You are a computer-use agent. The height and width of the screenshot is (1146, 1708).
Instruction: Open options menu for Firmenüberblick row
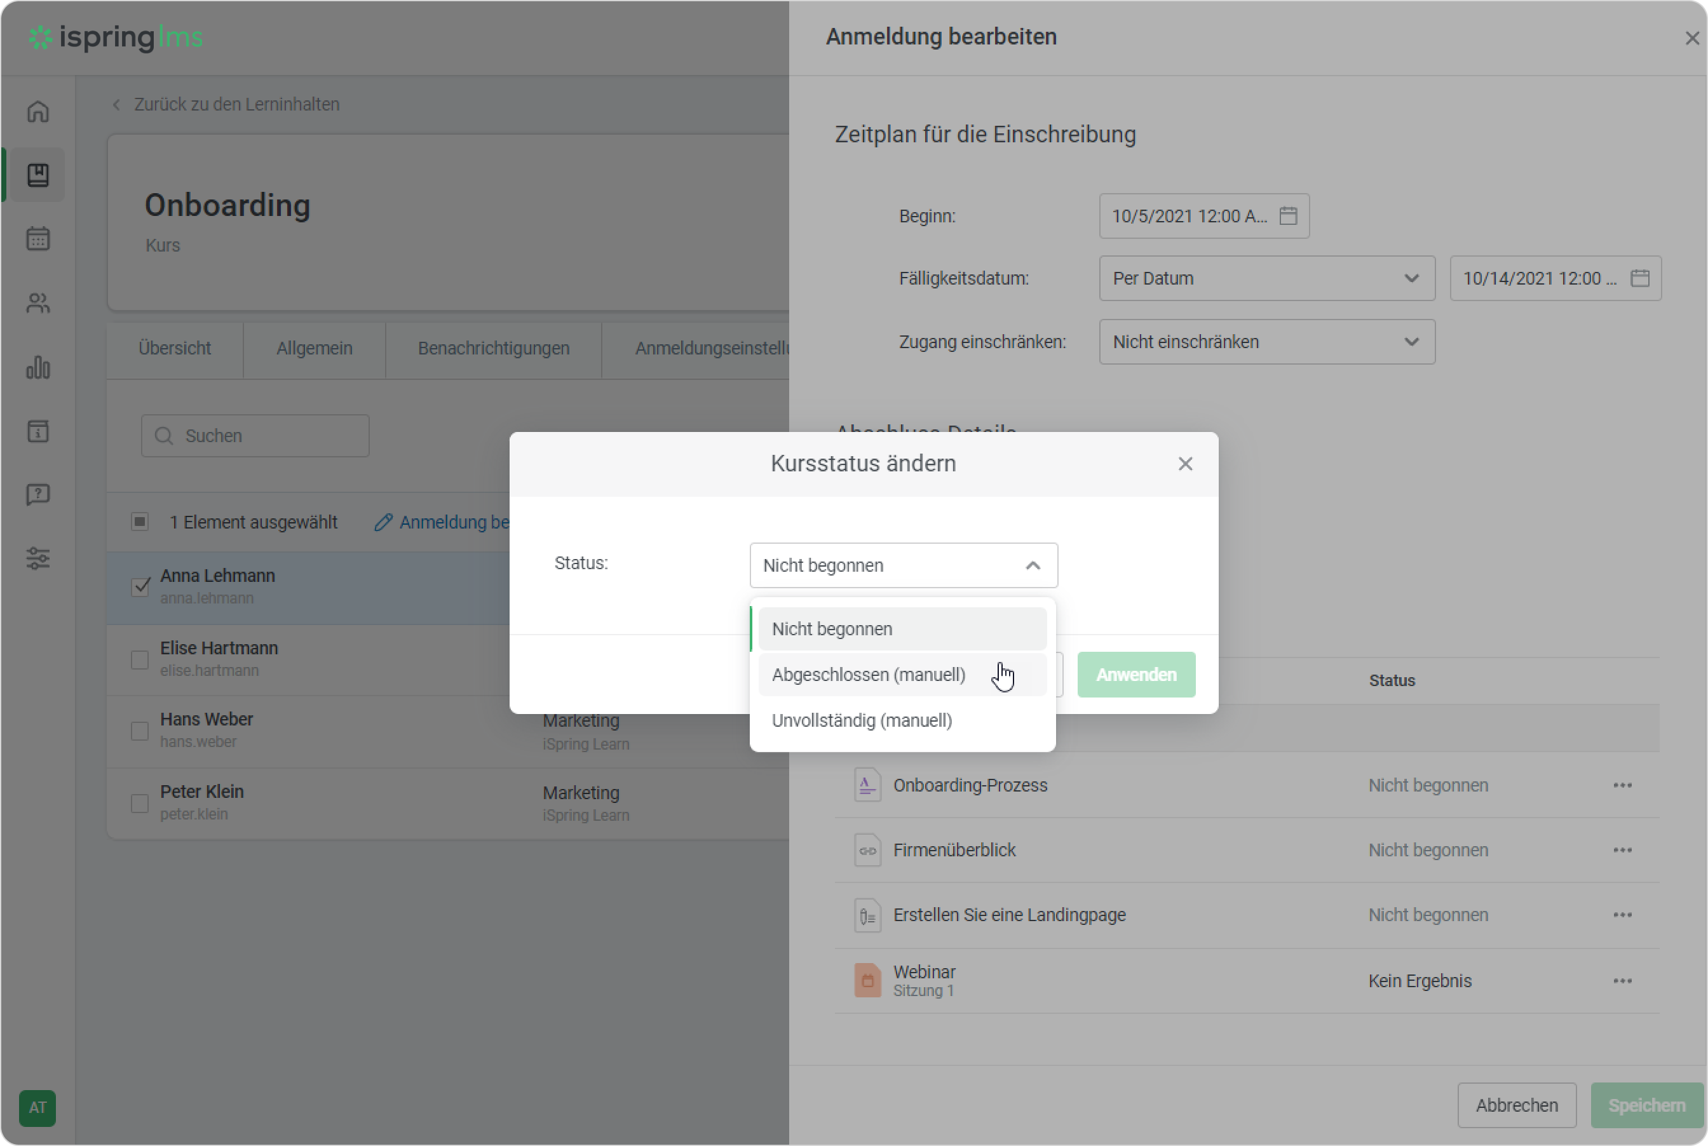(1622, 850)
